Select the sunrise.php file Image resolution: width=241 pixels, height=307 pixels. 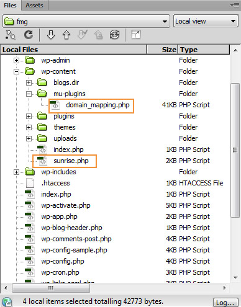click(71, 161)
